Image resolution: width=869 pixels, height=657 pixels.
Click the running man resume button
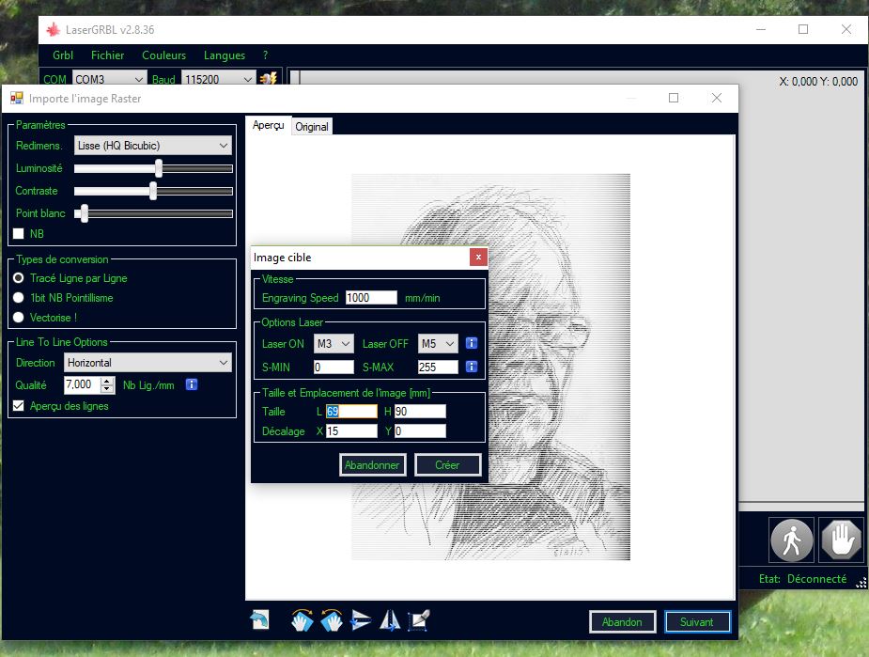791,540
